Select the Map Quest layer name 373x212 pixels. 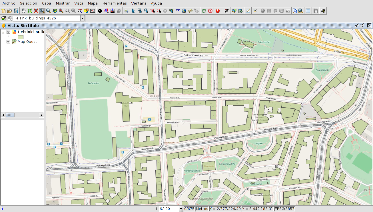click(x=27, y=42)
